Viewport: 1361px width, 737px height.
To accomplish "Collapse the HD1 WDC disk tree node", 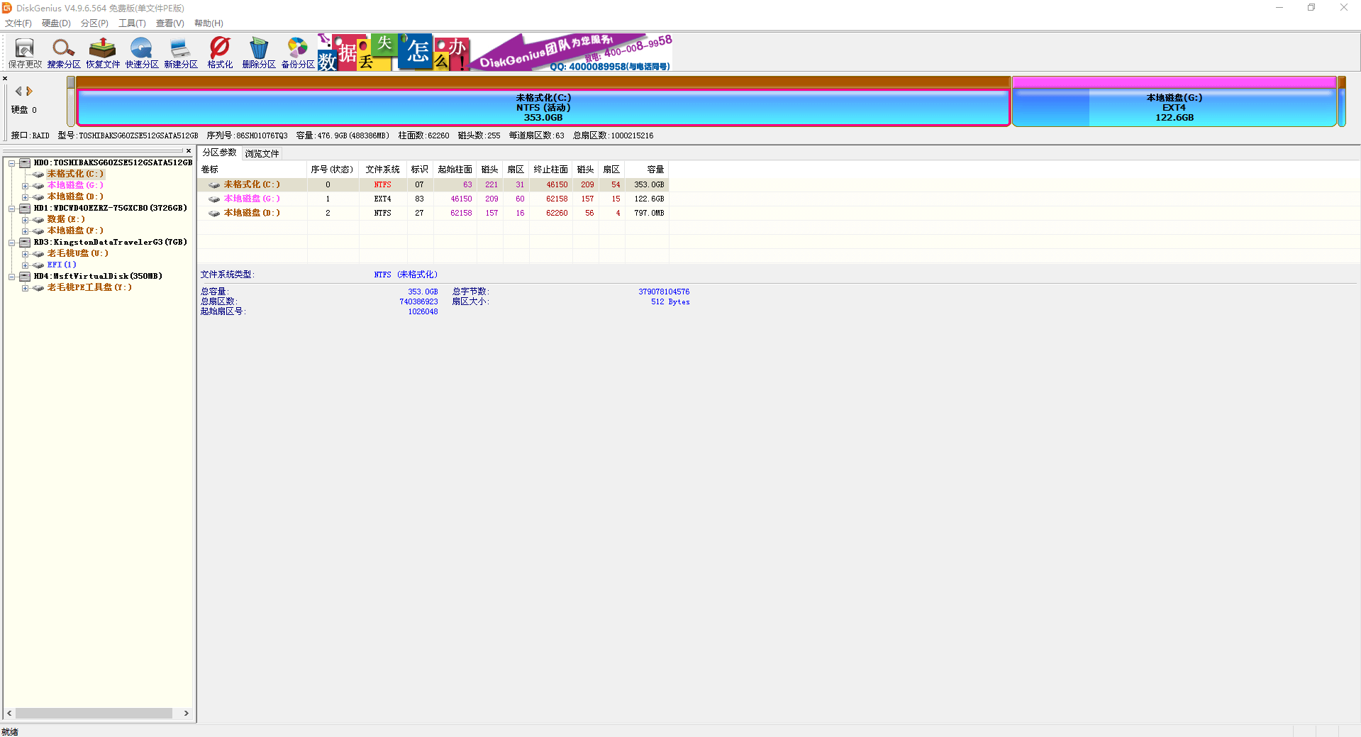I will tap(12, 209).
